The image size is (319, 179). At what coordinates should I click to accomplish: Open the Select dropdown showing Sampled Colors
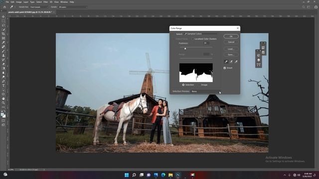(x=201, y=34)
